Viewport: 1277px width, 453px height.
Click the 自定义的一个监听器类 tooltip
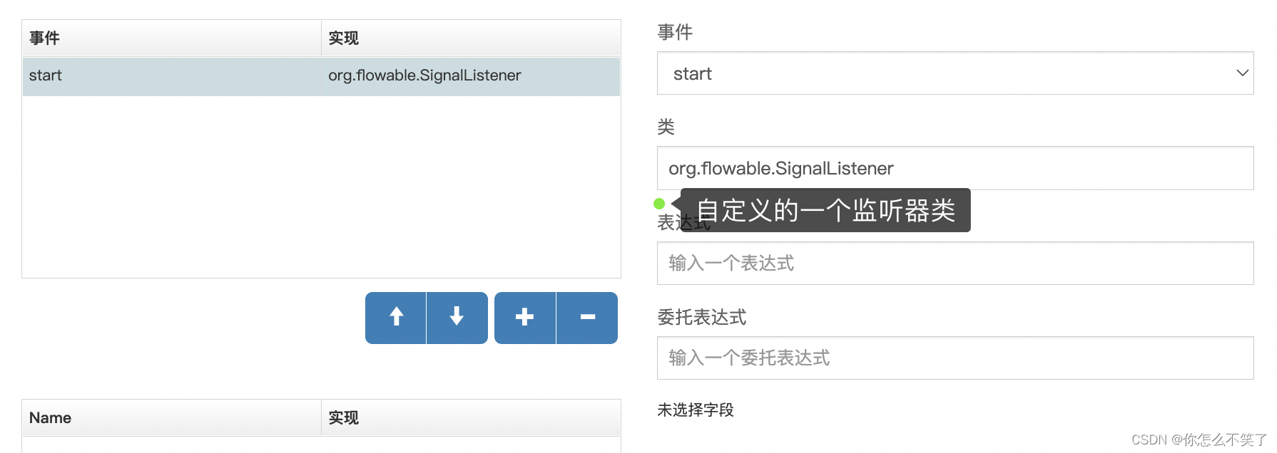point(825,211)
